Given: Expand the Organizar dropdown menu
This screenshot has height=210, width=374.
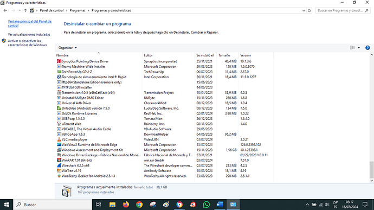Looking at the screenshot, I should pos(68,48).
